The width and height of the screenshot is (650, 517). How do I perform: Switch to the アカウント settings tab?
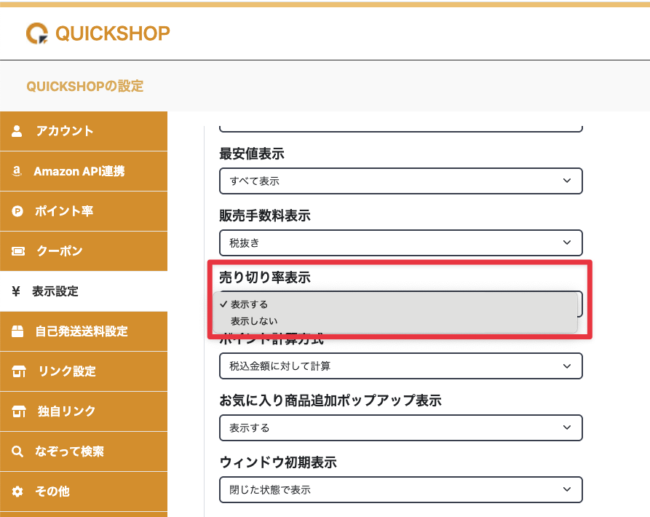click(64, 131)
